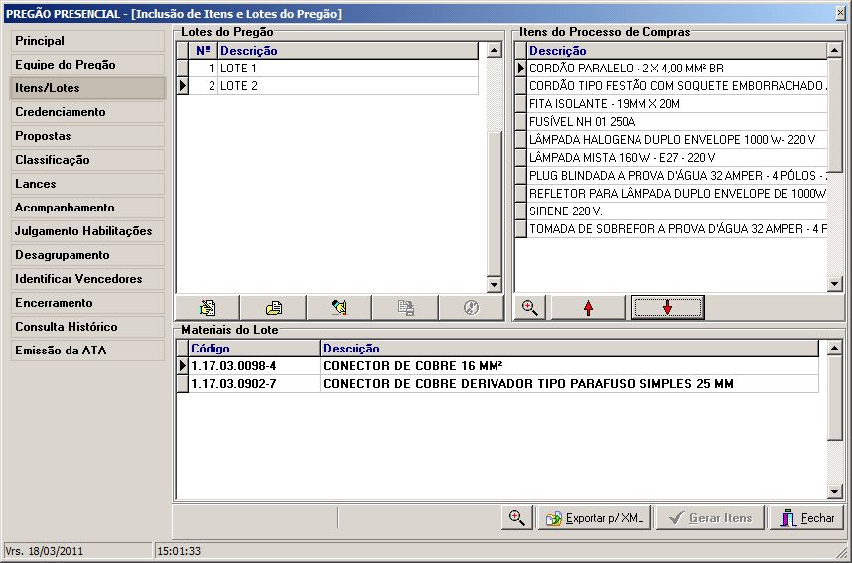Click Descrição header in Itens do Processo grid
852x563 pixels.
tap(676, 51)
